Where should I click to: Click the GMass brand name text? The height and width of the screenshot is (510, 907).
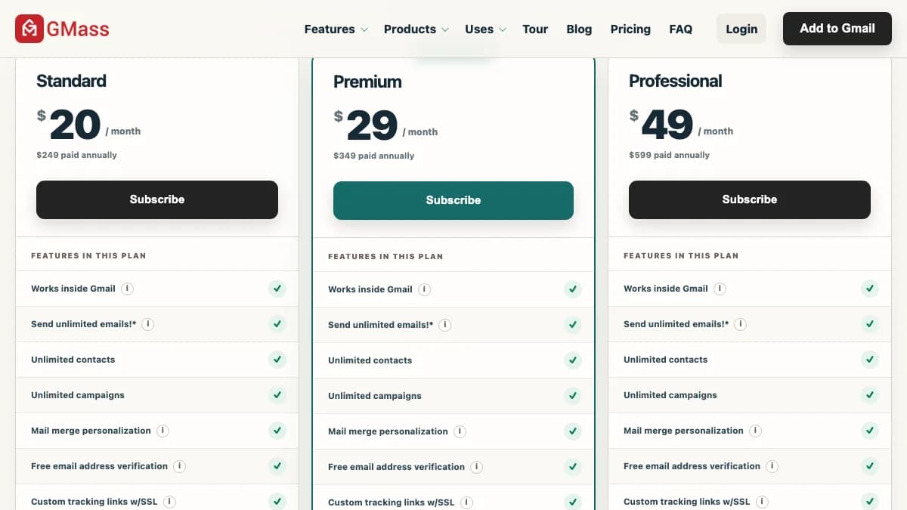78,29
